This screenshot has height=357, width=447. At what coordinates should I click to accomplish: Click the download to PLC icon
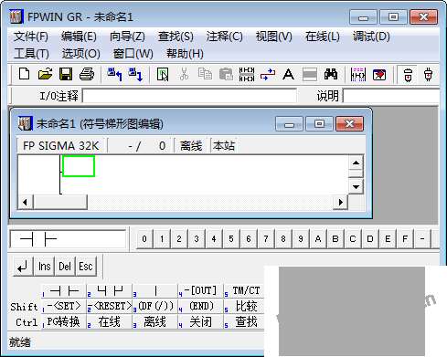click(135, 74)
